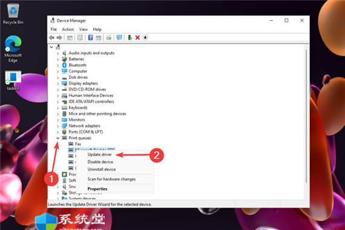Click the Properties sheet toolbar icon

click(x=80, y=38)
